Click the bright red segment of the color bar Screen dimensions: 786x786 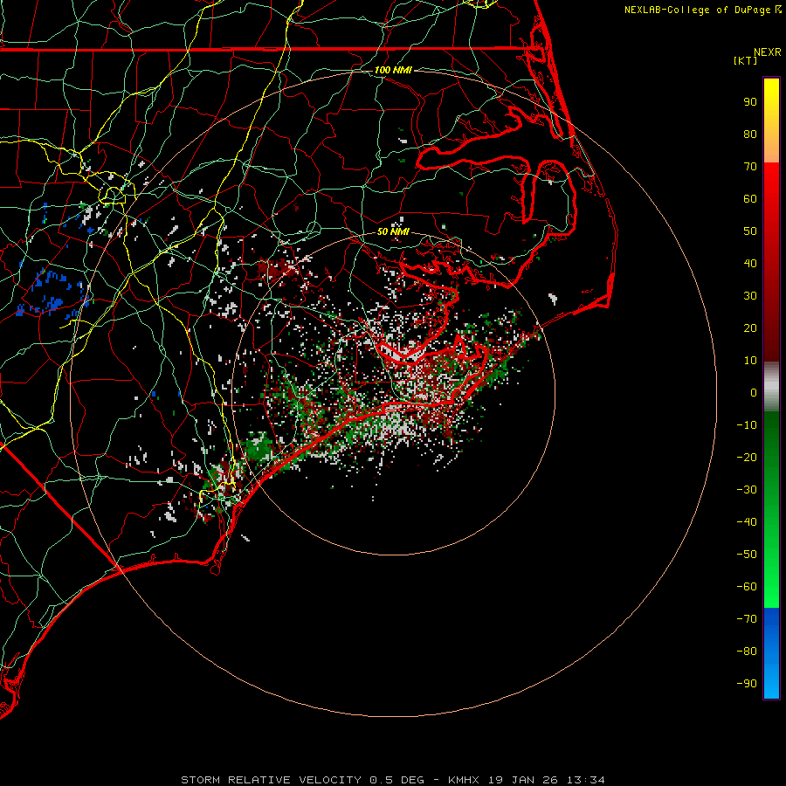771,262
